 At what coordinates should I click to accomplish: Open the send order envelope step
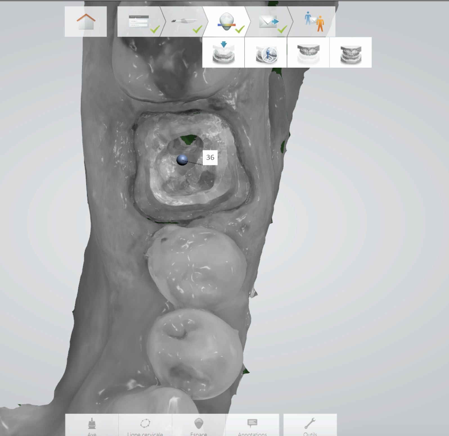click(269, 22)
